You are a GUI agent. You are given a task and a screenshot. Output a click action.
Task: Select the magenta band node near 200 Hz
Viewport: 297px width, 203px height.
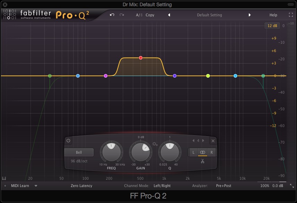pyautogui.click(x=106, y=76)
